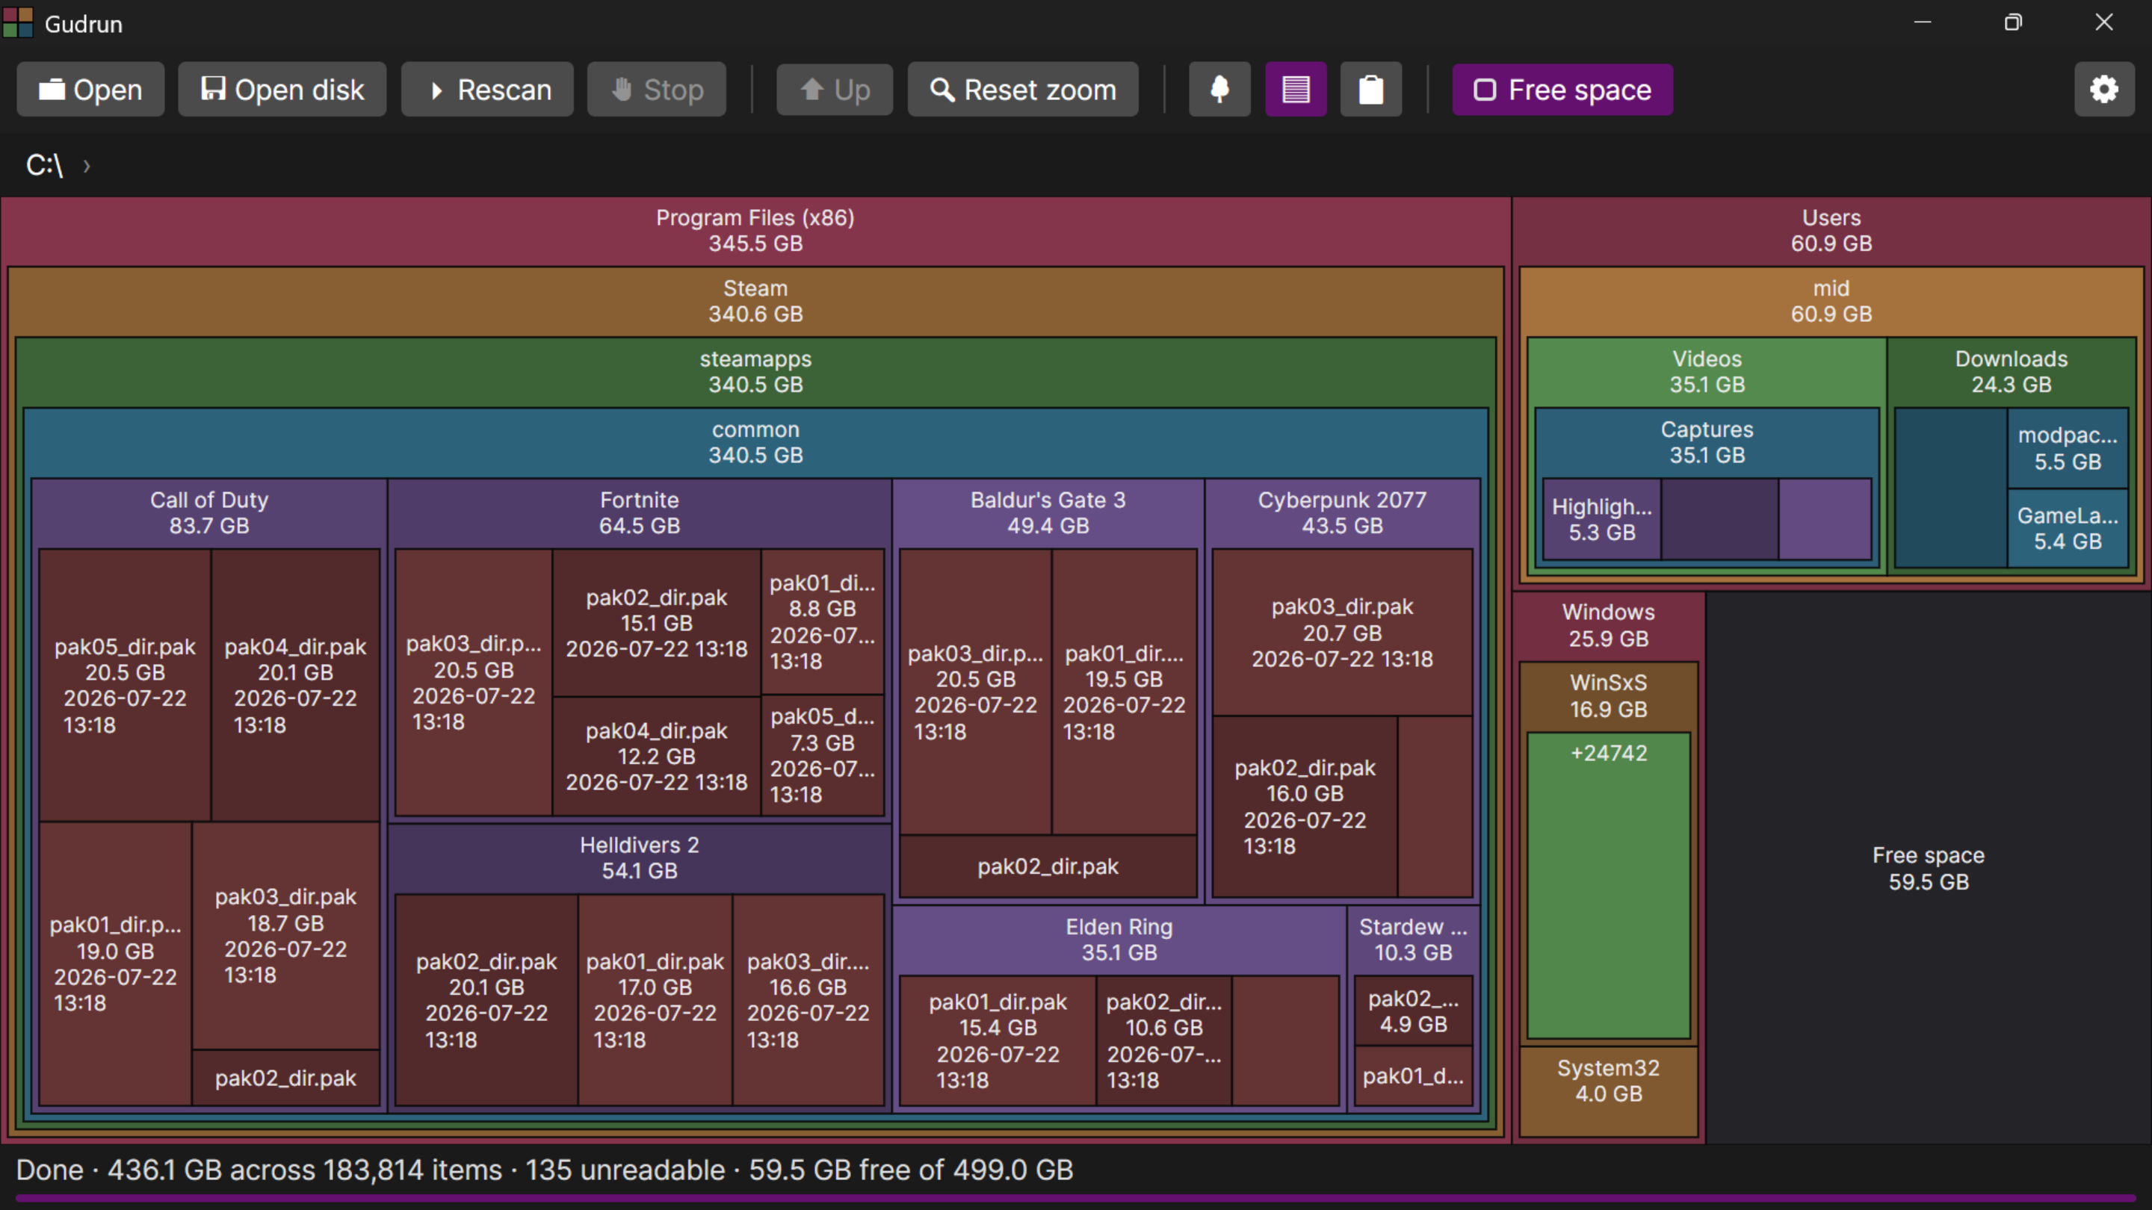Select Baldur's Gate 3 pak01_dir.... 19.5 GB

click(x=1124, y=692)
